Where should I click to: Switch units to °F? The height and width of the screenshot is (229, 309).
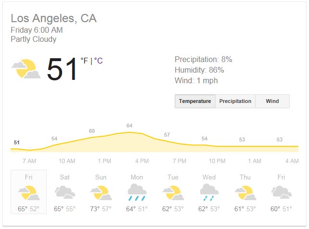pyautogui.click(x=84, y=61)
